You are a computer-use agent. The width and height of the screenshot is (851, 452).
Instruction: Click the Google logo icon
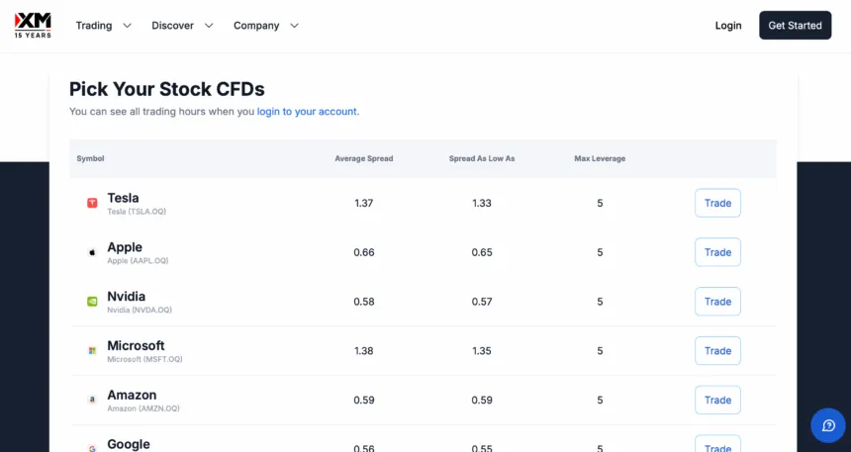point(92,447)
